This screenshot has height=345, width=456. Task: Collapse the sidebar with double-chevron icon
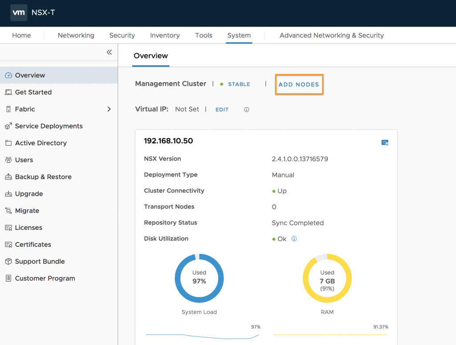coord(109,52)
